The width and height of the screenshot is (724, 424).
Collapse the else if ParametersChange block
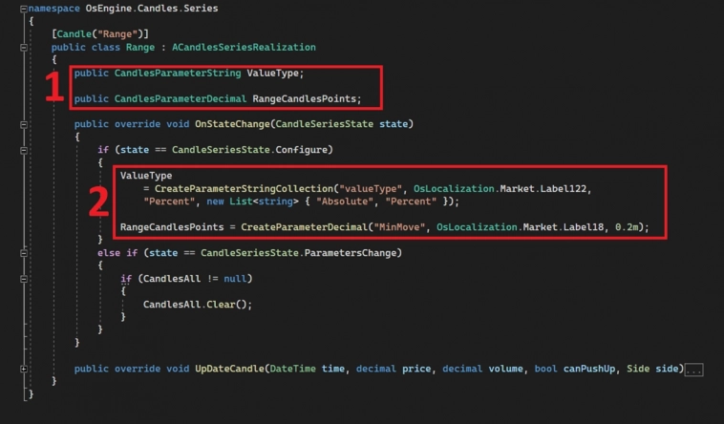24,253
